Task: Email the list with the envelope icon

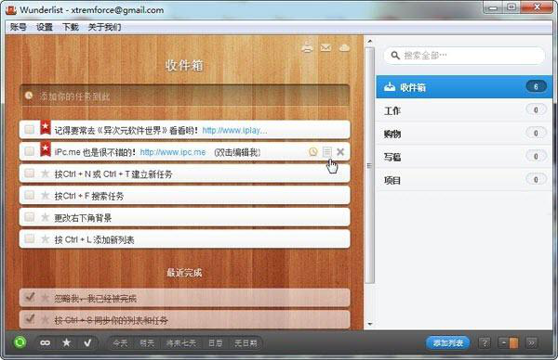Action: pos(325,47)
